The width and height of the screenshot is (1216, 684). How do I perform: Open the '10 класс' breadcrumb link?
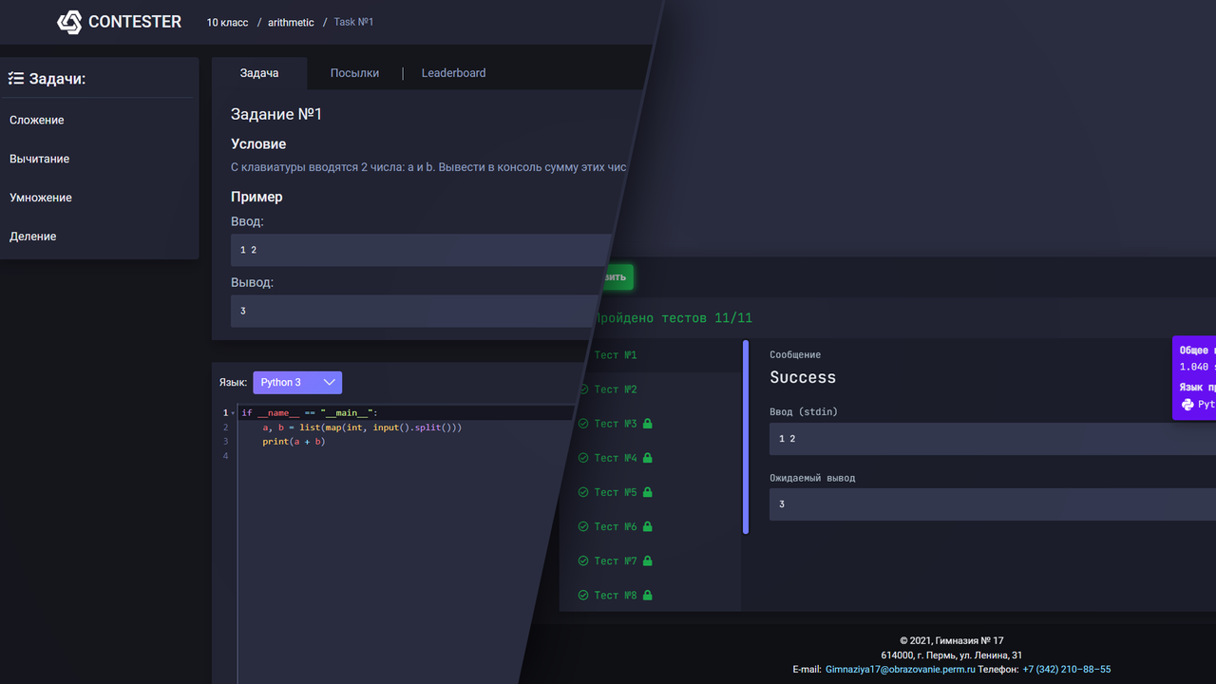[228, 22]
